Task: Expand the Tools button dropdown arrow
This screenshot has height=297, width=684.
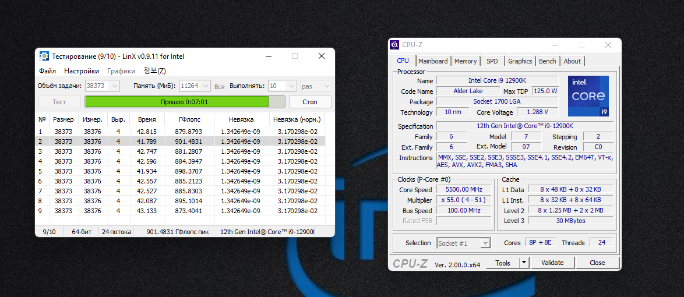Action: [524, 263]
